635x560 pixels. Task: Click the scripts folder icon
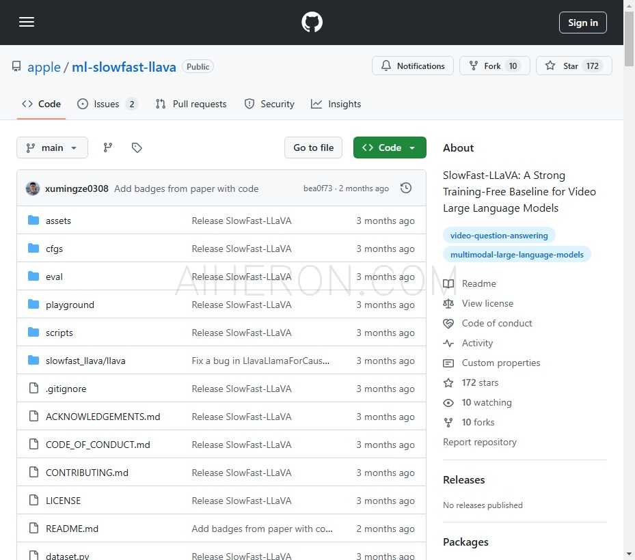click(33, 332)
